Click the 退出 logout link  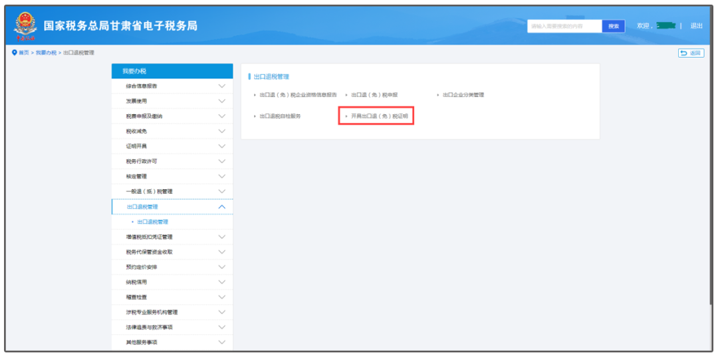click(x=697, y=26)
